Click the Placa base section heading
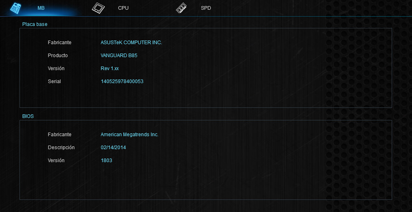The height and width of the screenshot is (212, 412). (x=35, y=24)
